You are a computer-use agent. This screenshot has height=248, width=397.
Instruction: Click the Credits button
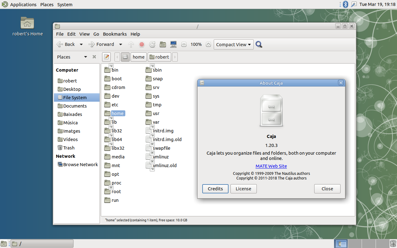pyautogui.click(x=215, y=189)
